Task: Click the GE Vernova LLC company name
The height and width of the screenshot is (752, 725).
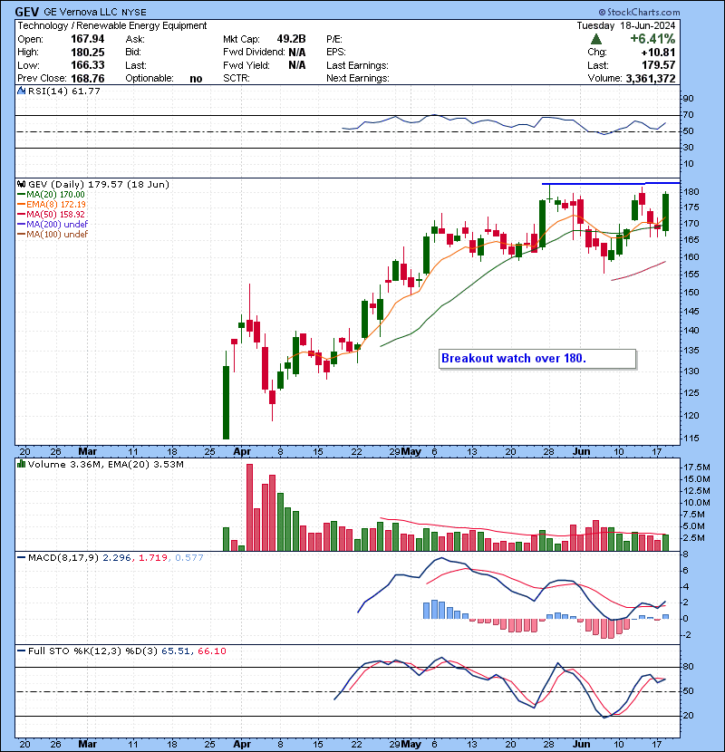Action: pos(82,12)
